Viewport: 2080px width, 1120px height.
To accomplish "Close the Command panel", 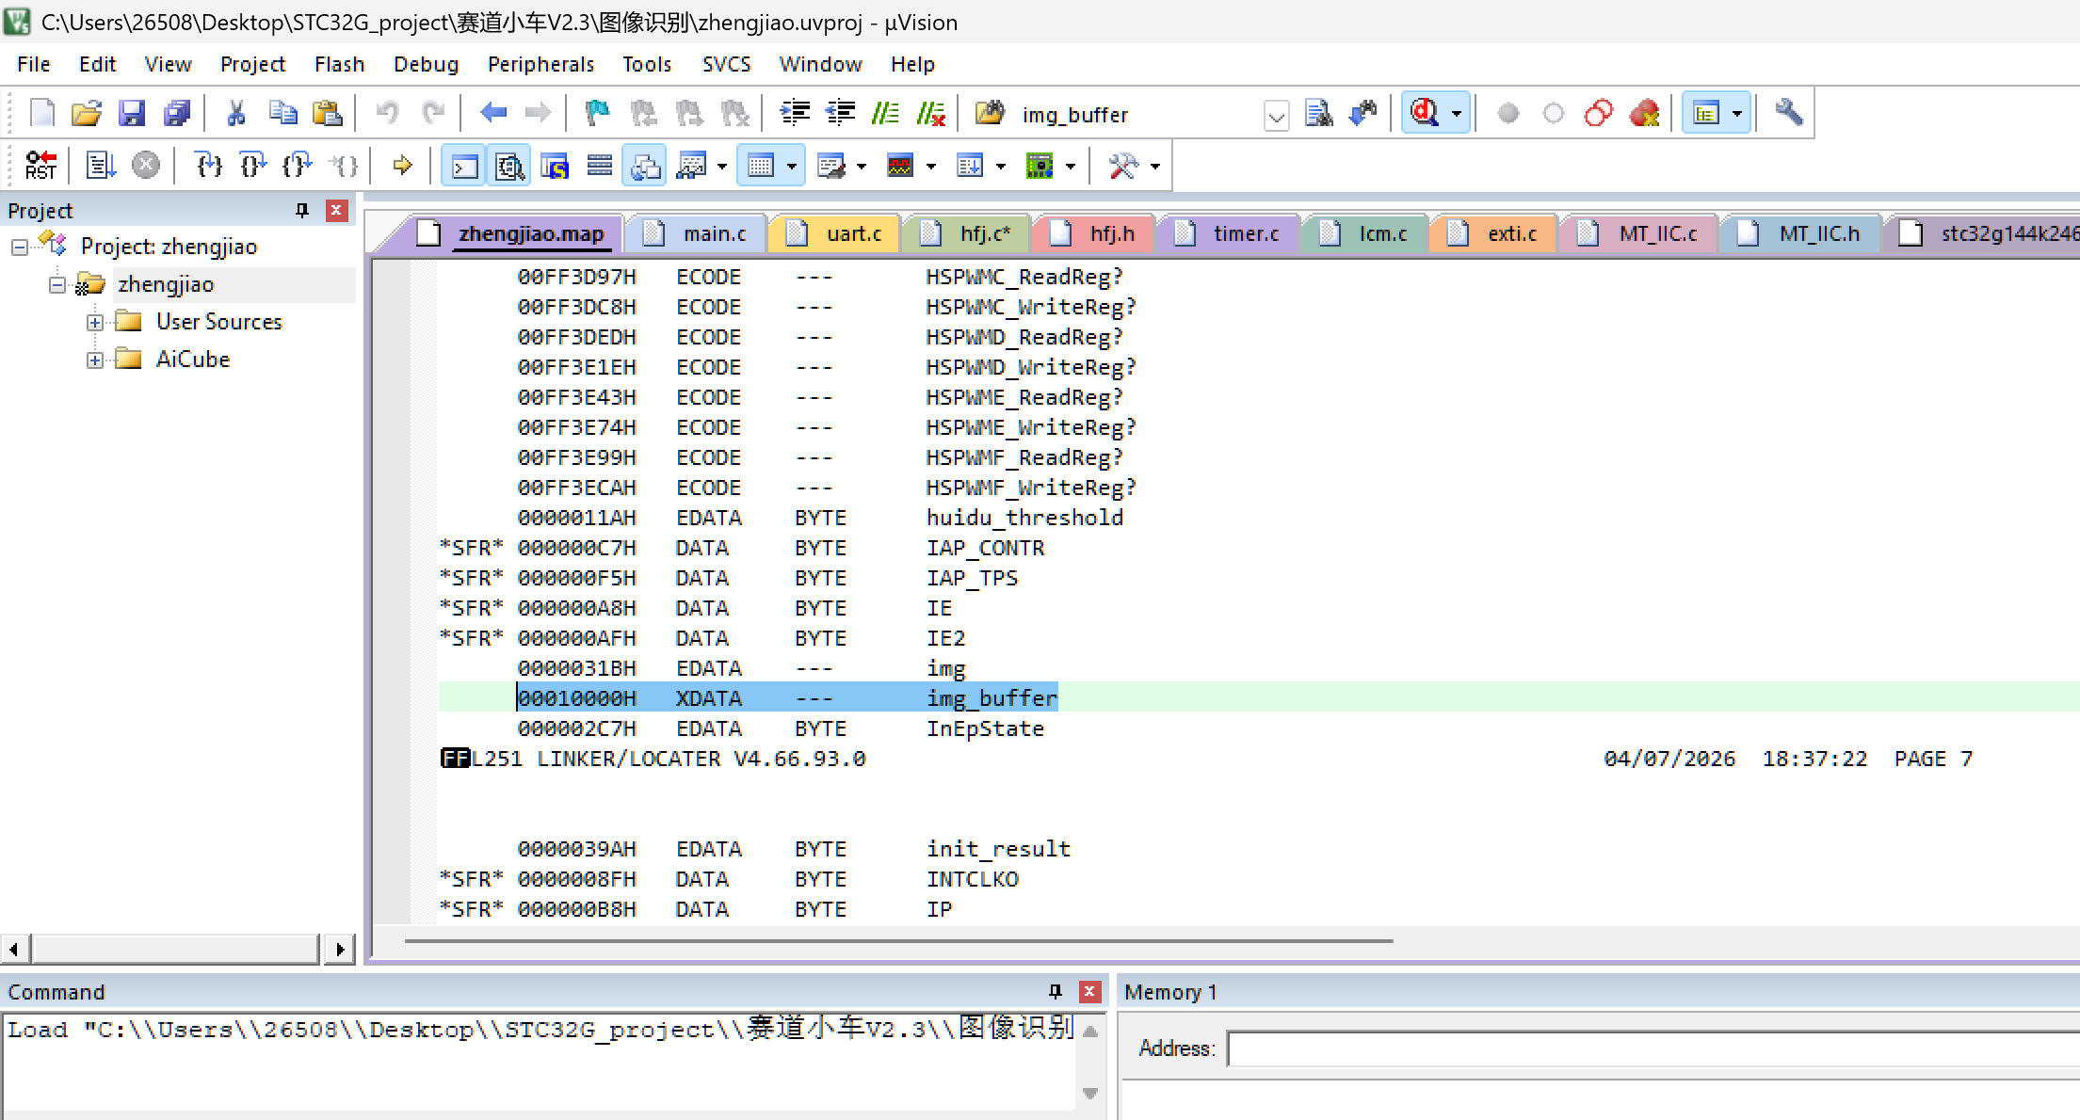I will [1089, 991].
